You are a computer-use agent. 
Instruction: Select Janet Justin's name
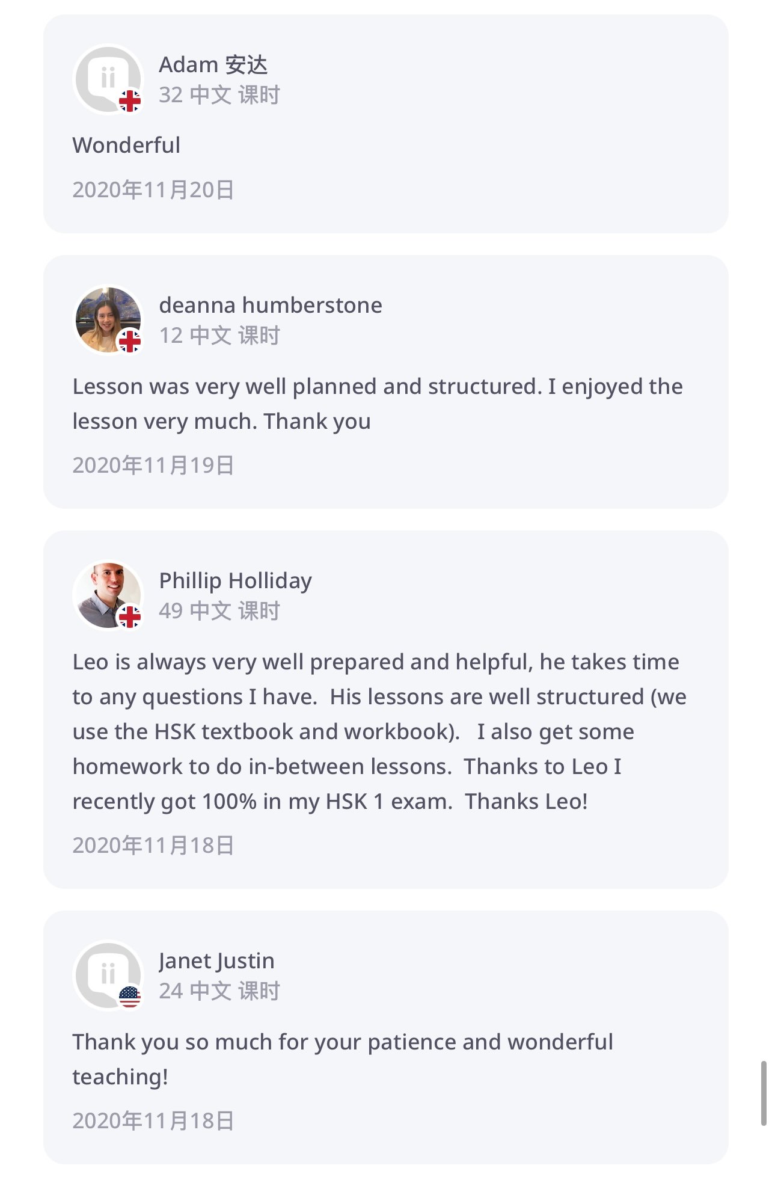tap(216, 960)
